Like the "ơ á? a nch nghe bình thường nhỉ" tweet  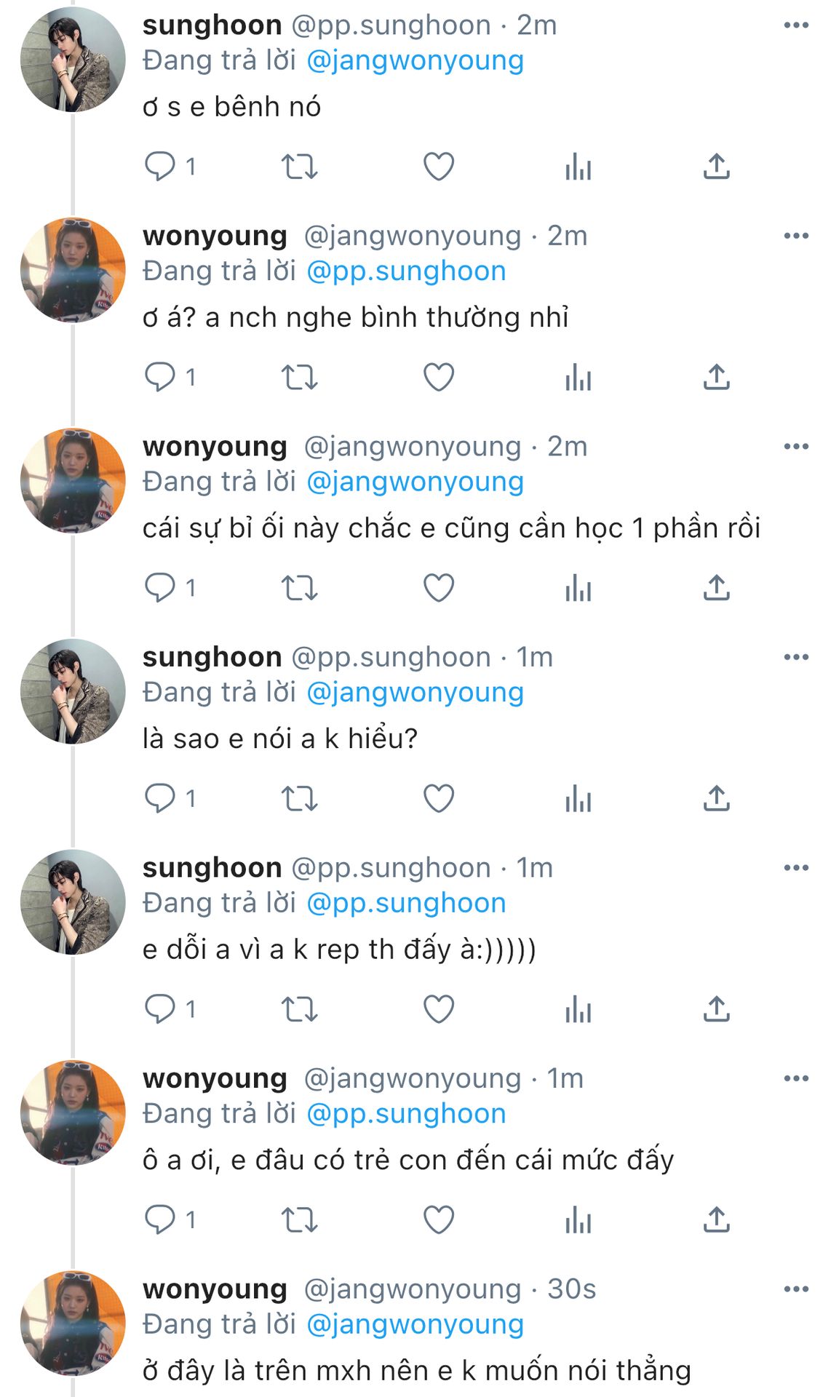coord(439,377)
